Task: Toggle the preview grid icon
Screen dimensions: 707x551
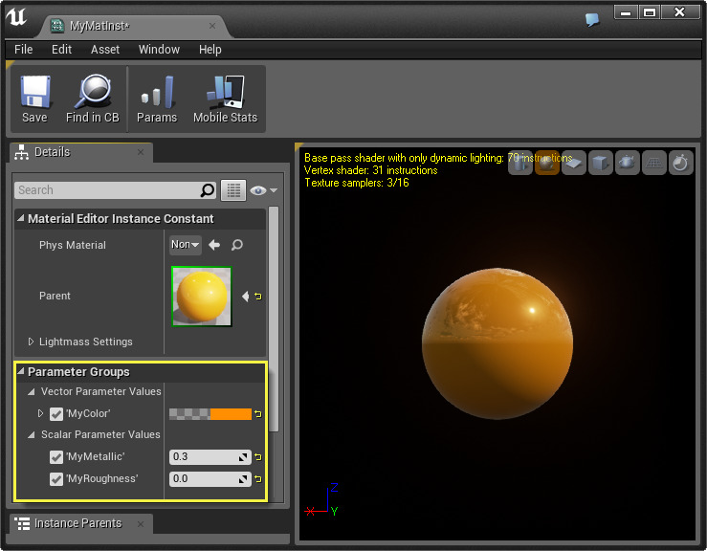Action: [x=653, y=164]
